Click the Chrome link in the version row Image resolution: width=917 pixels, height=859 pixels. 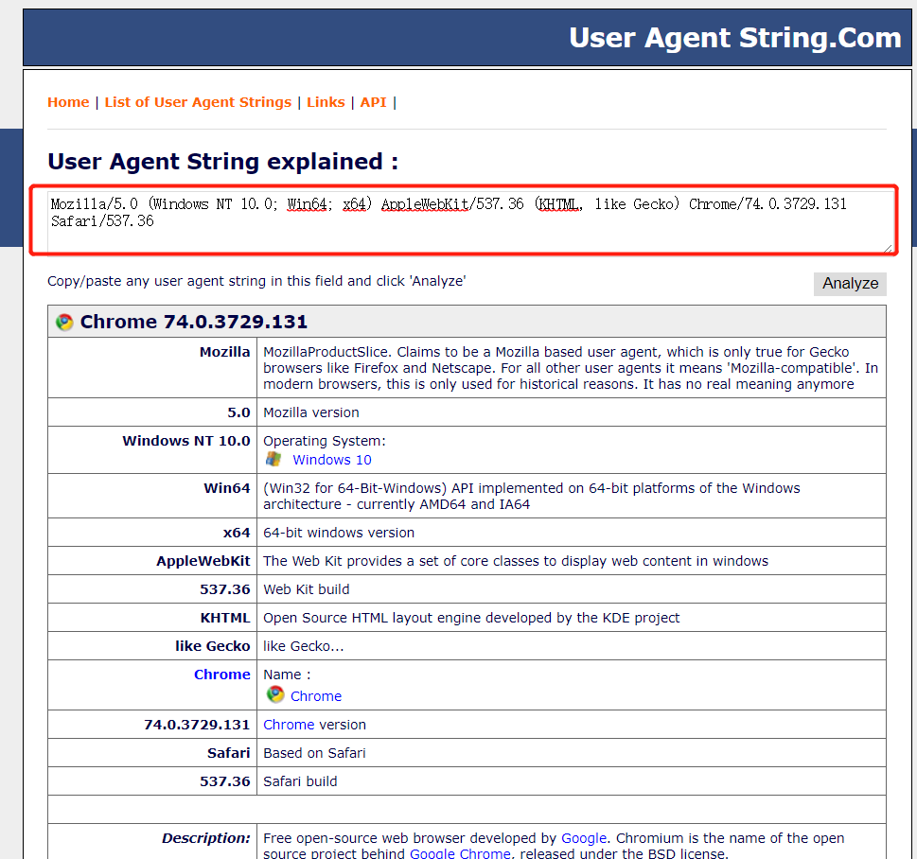(x=289, y=724)
